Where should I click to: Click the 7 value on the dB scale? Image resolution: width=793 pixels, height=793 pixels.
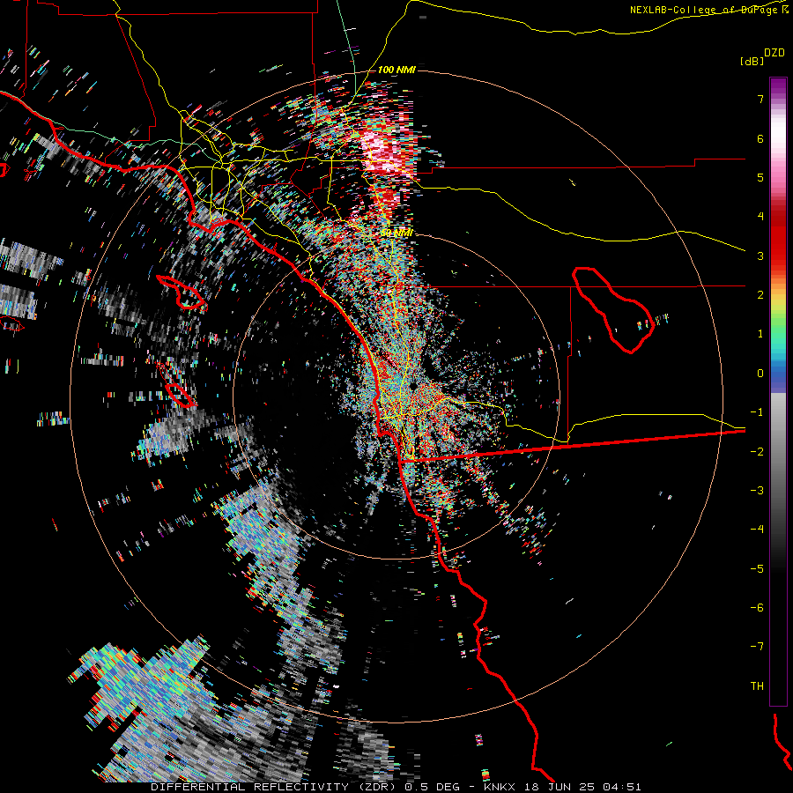pos(760,99)
